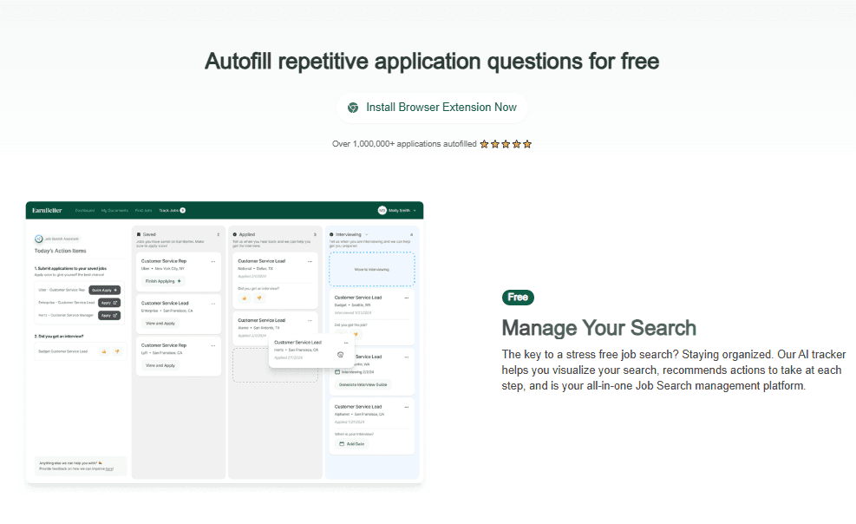Click the five-star rating icons
The image size is (856, 524).
tap(506, 144)
